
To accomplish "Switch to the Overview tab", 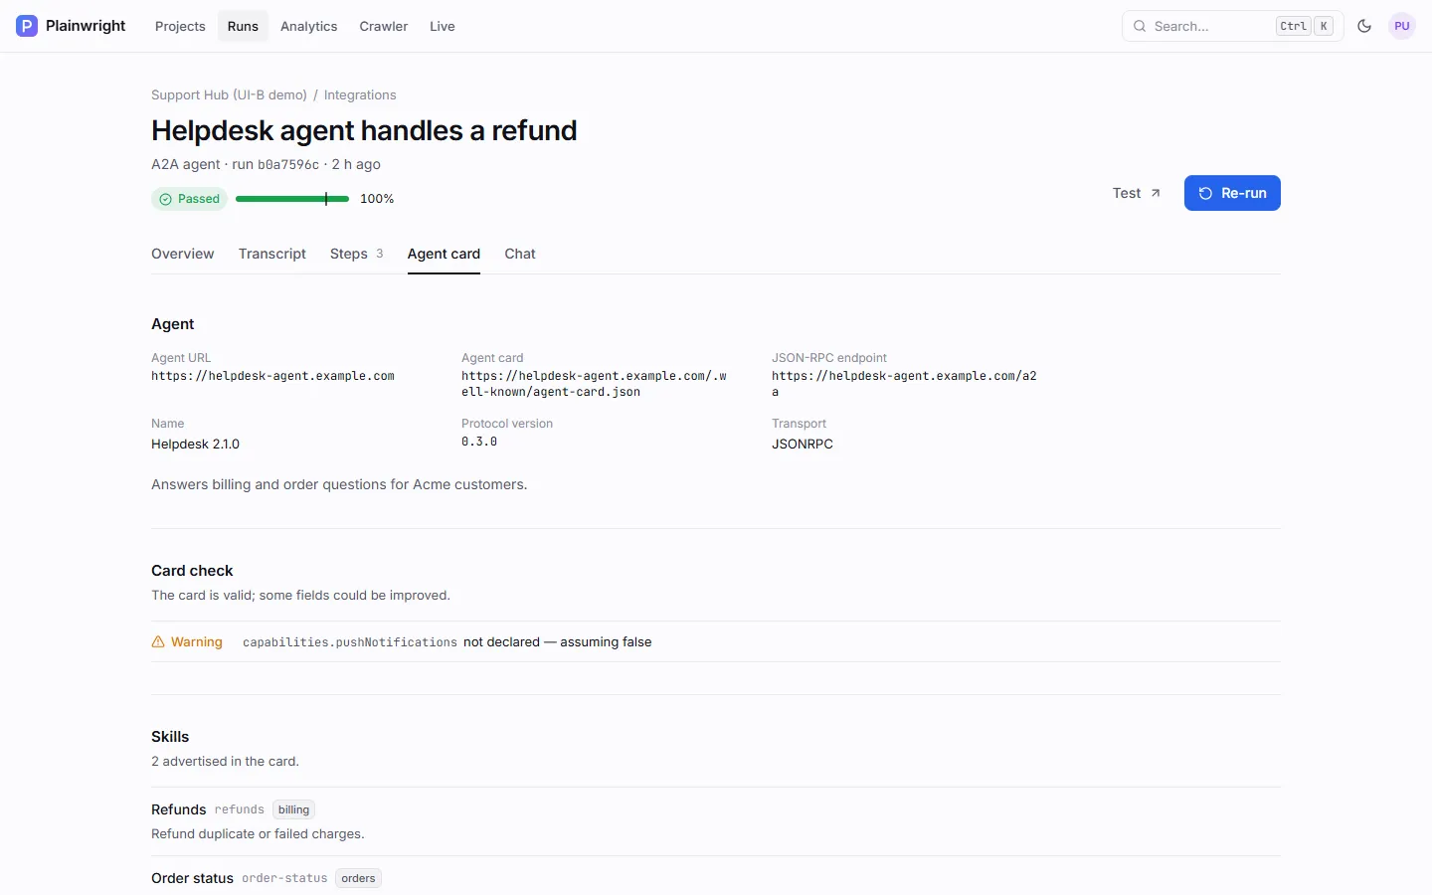I will (183, 254).
